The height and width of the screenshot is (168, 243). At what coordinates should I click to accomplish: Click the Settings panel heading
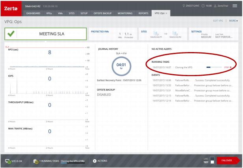point(197,32)
